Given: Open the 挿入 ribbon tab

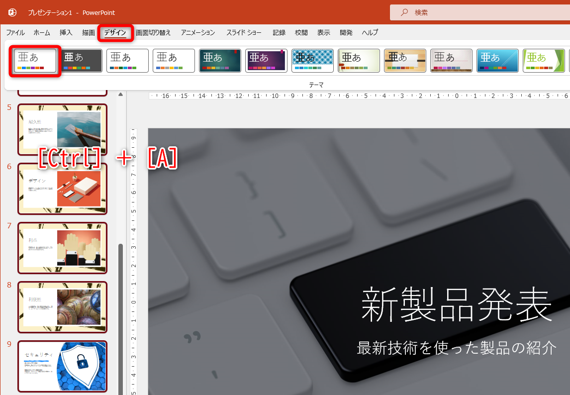Looking at the screenshot, I should (66, 32).
